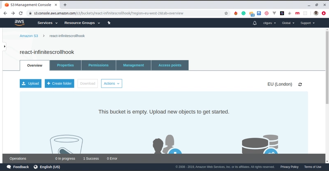329x171 pixels.
Task: Click the Create folder button
Action: point(59,83)
